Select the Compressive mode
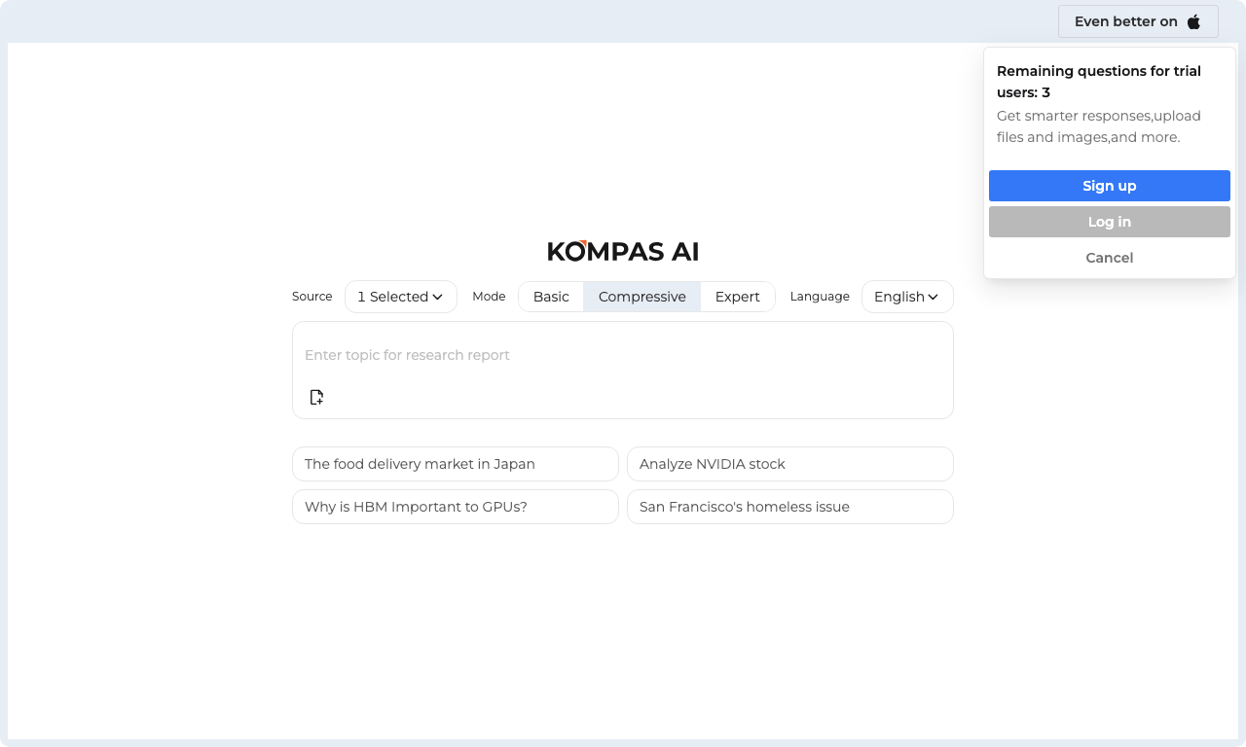The width and height of the screenshot is (1246, 747). (x=642, y=297)
